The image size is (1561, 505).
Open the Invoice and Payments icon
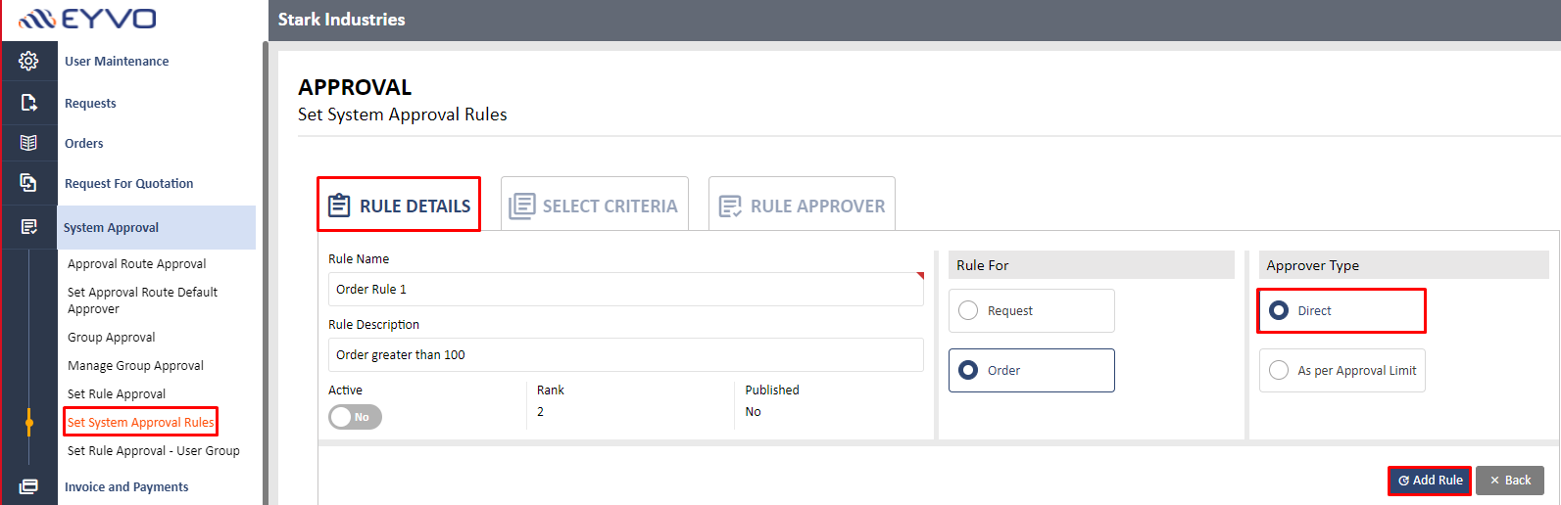click(x=28, y=486)
